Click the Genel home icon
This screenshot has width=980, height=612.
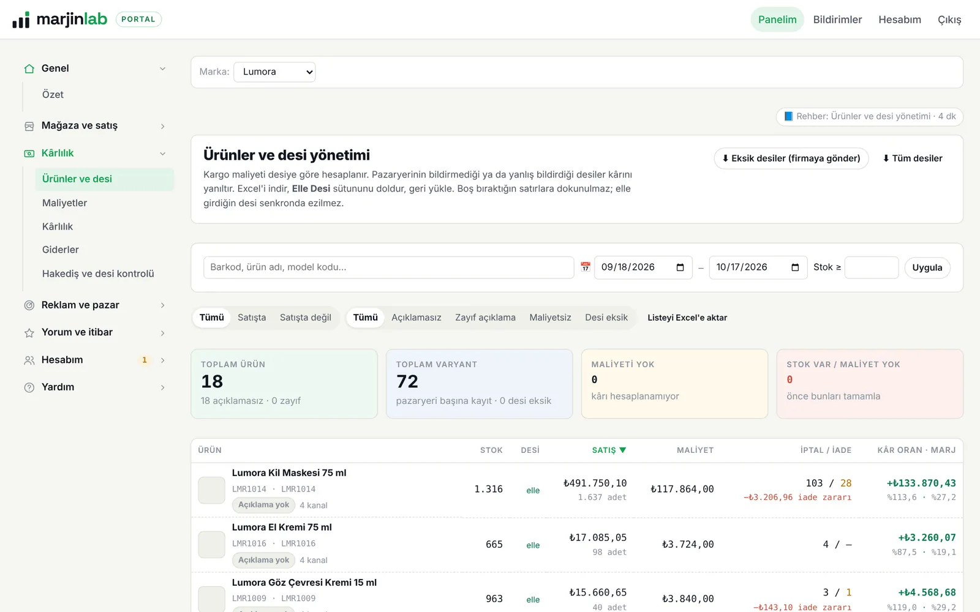pos(29,69)
